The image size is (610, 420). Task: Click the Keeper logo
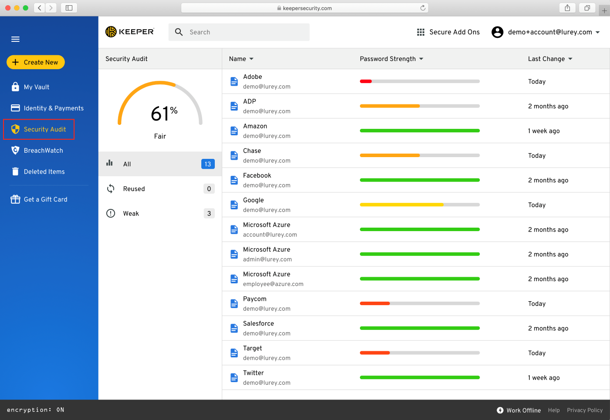[x=130, y=32]
